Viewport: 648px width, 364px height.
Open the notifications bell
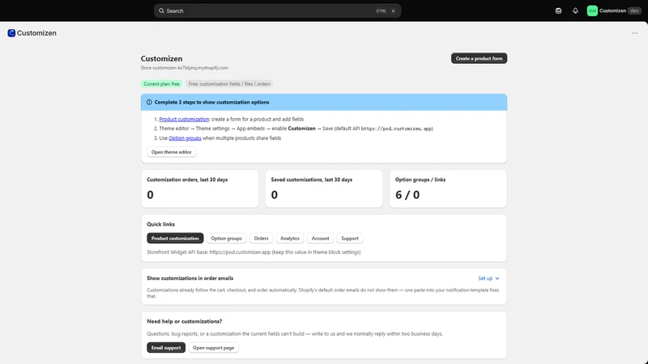click(575, 11)
